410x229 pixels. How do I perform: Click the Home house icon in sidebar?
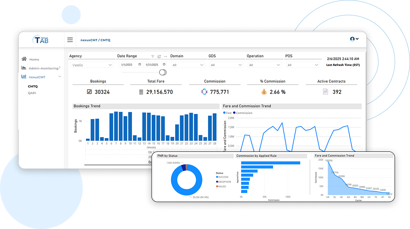[x=24, y=59]
